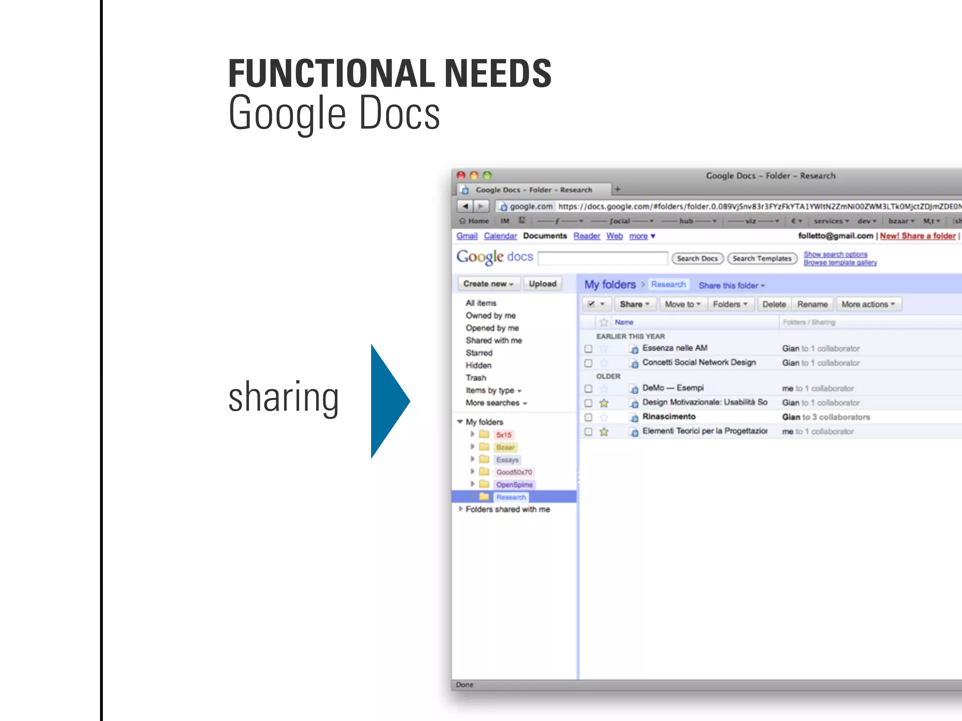This screenshot has height=721, width=962.
Task: Open the Folders dropdown
Action: coord(730,304)
